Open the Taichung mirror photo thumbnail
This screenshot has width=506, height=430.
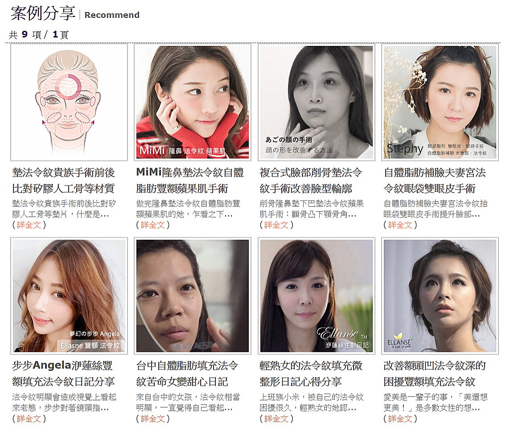coord(193,296)
